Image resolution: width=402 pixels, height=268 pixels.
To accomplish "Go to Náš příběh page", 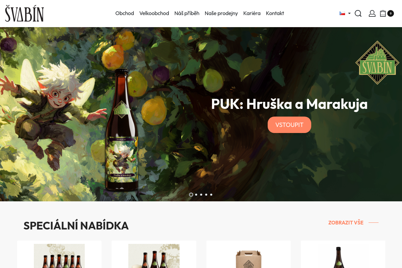I will coord(187,13).
